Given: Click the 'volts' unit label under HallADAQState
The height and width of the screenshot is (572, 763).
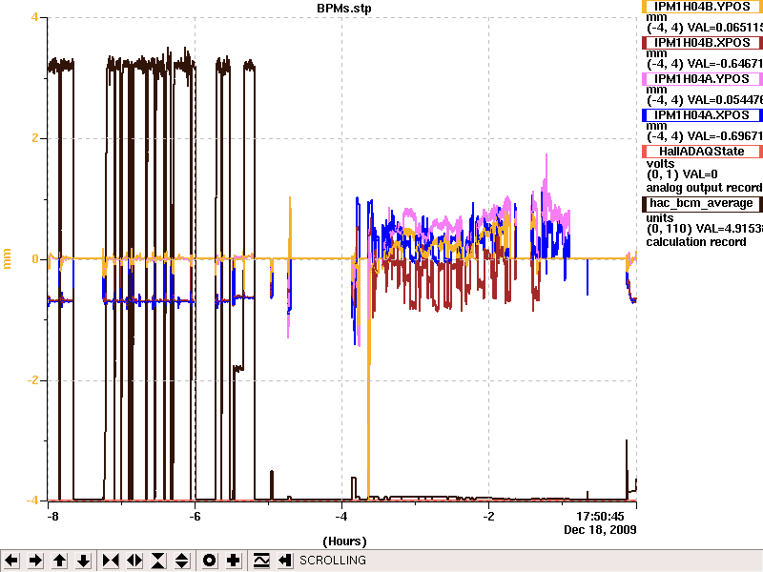Looking at the screenshot, I should pos(660,164).
